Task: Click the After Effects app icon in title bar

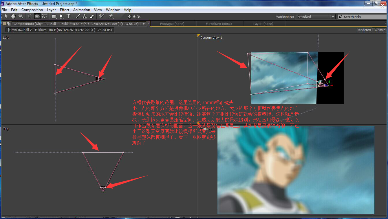Action: [x=3, y=3]
